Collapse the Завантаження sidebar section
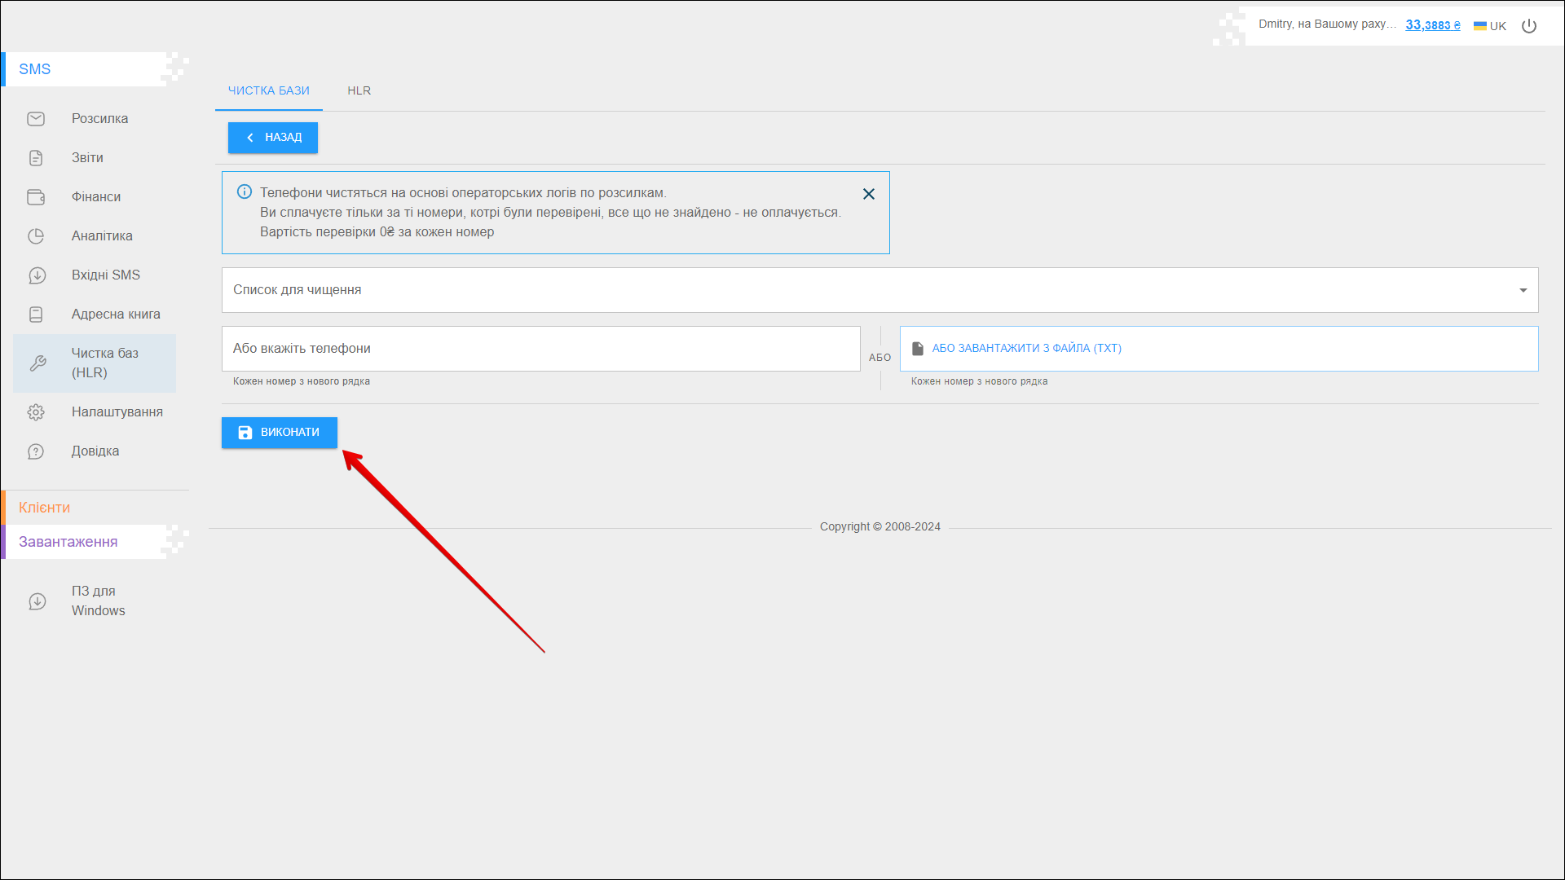The height and width of the screenshot is (880, 1565). point(68,542)
